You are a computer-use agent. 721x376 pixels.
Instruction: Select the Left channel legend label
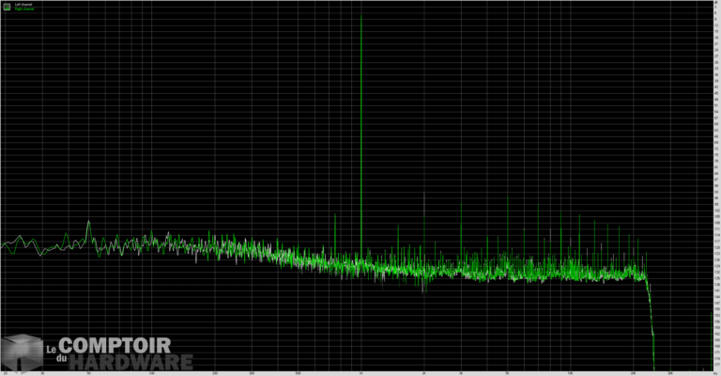click(22, 5)
